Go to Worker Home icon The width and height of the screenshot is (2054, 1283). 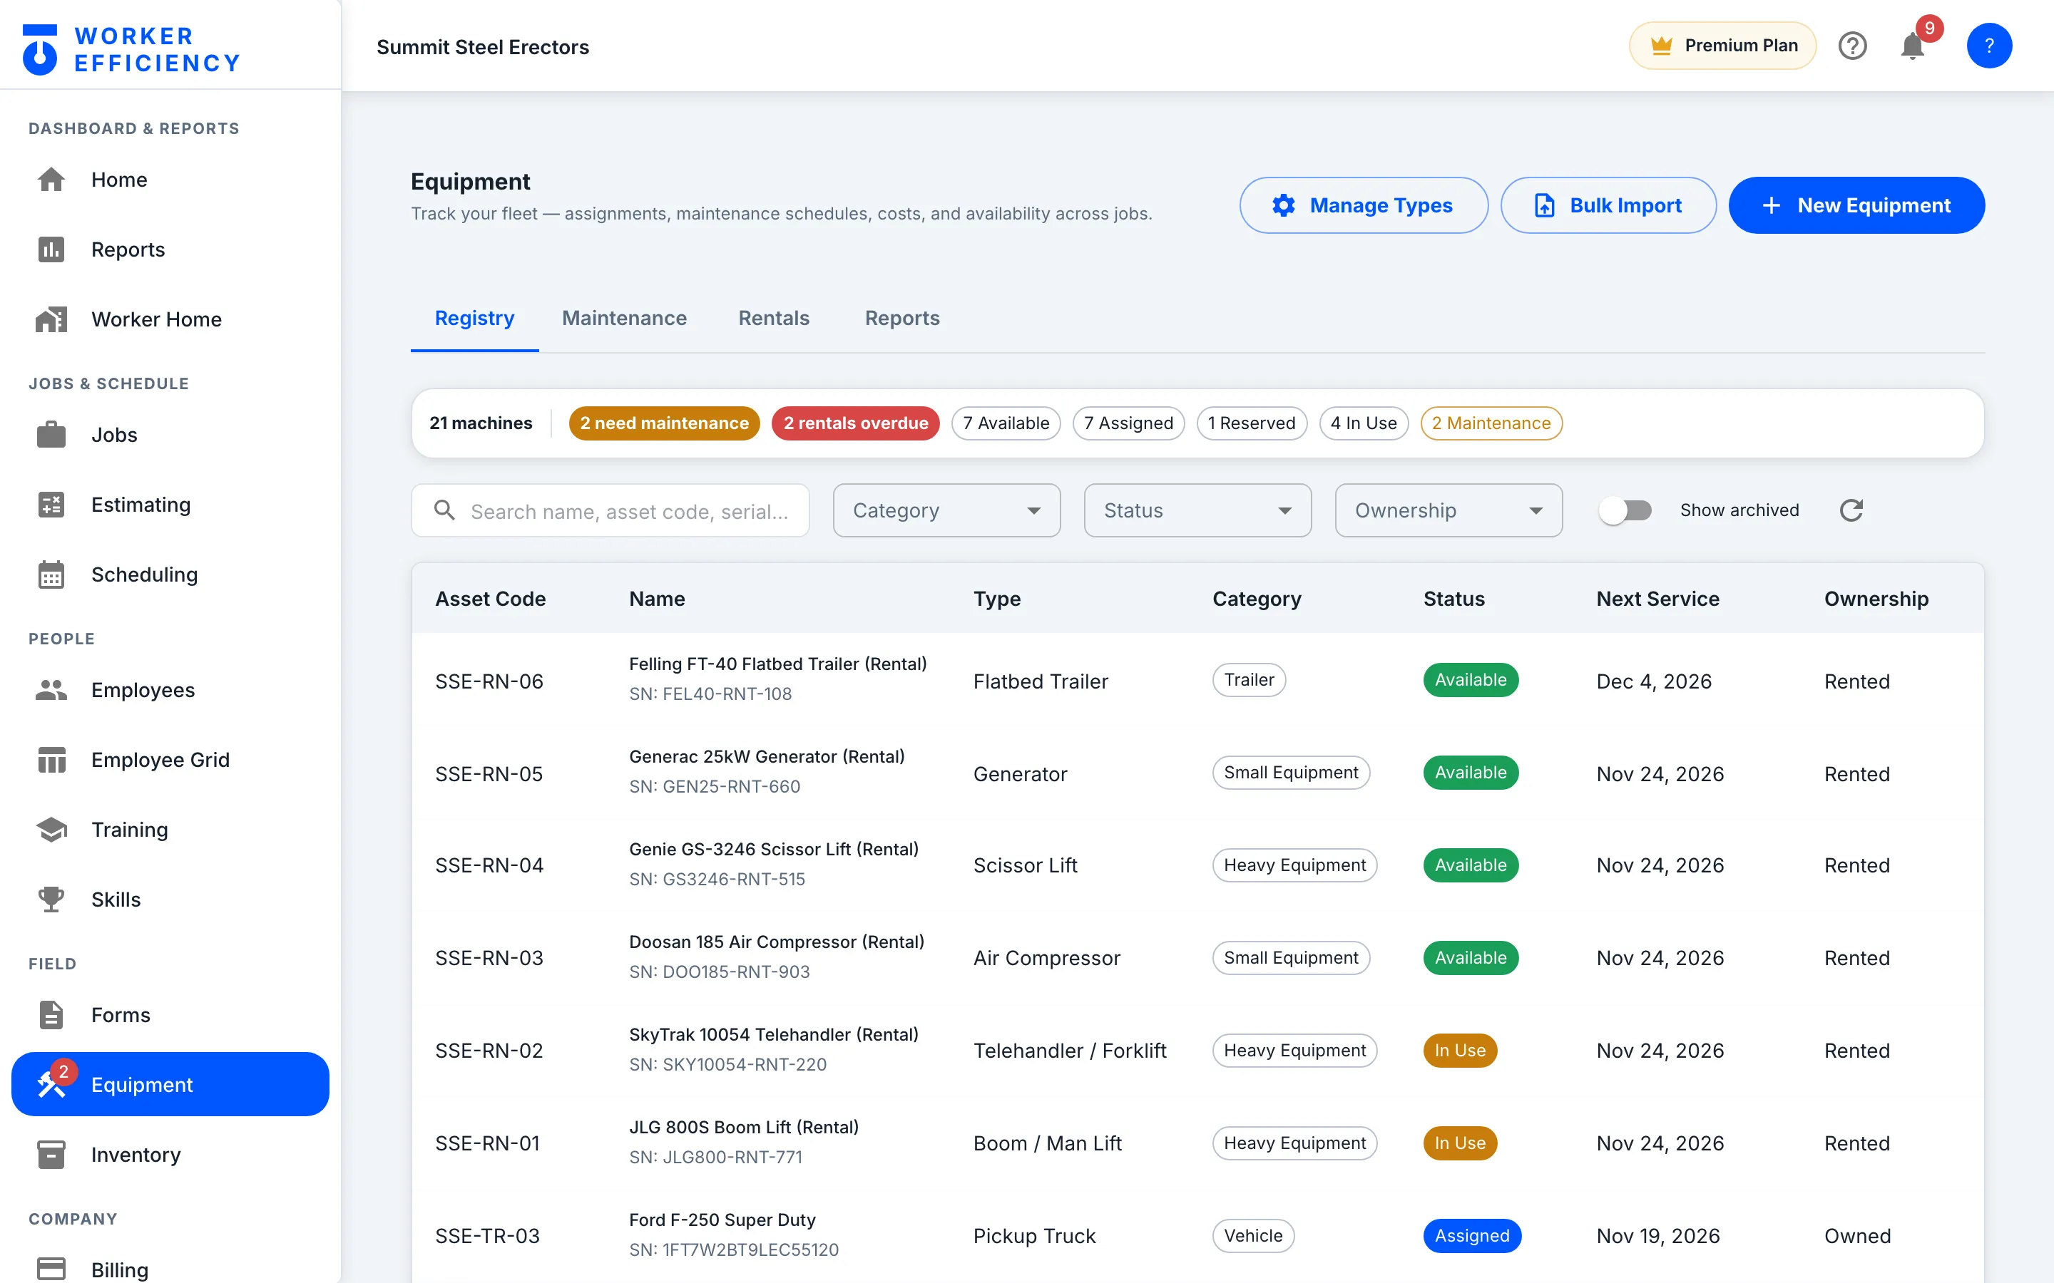51,319
